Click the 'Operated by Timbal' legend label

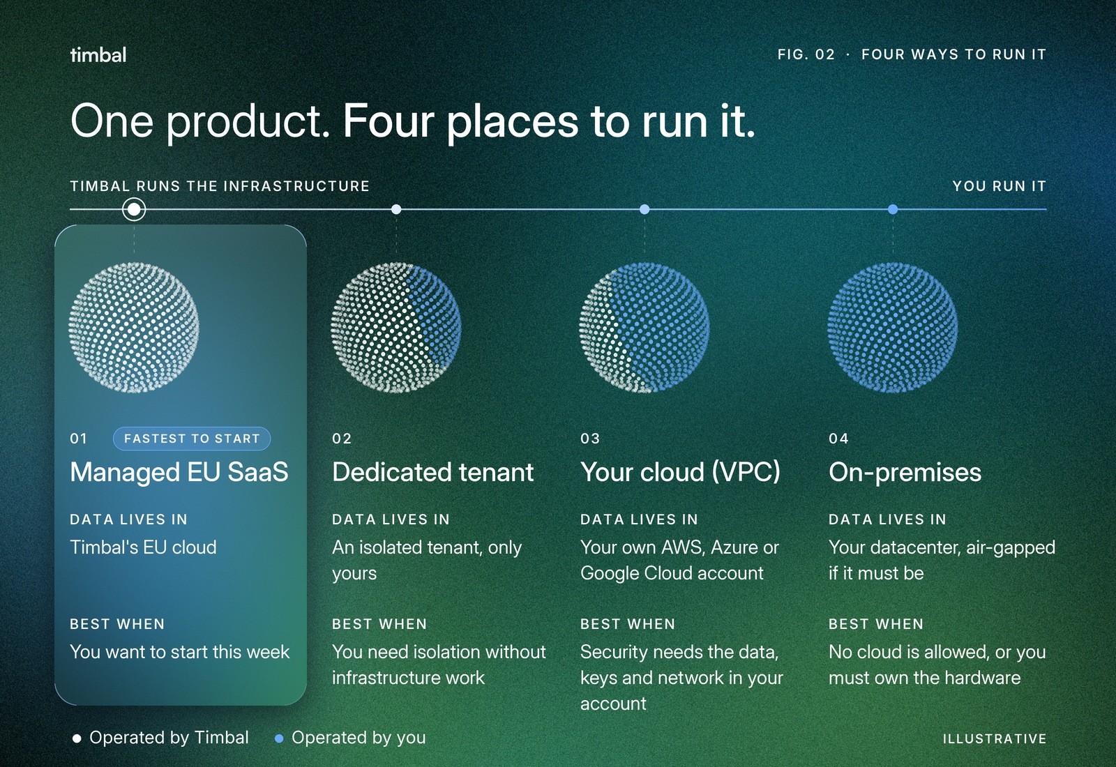169,738
